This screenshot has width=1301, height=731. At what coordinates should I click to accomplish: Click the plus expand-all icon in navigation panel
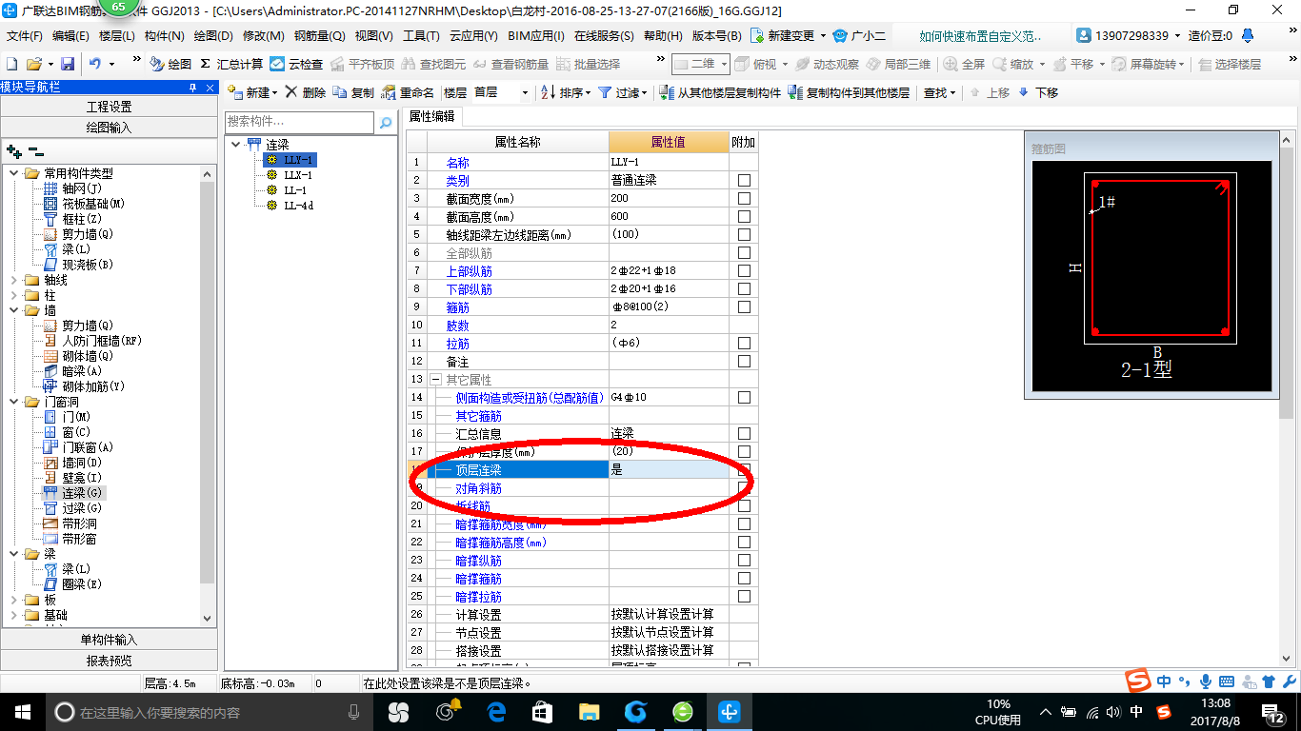pos(13,151)
